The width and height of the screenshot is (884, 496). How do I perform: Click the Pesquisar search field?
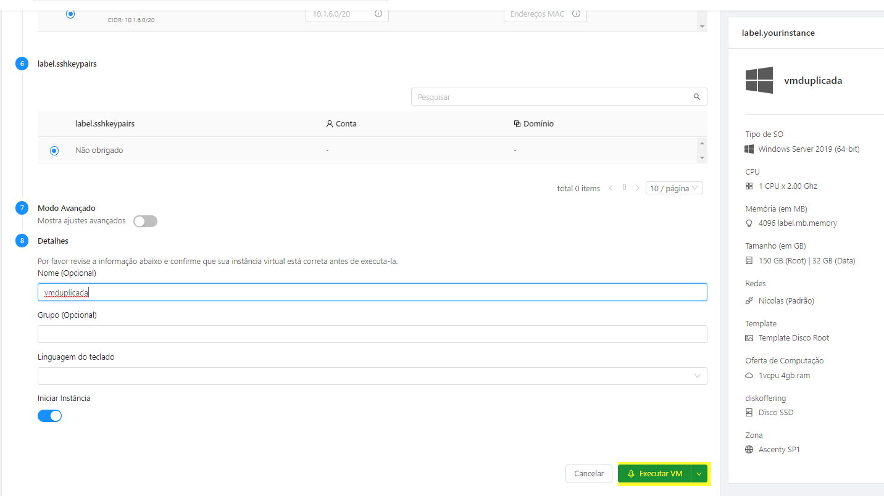[x=559, y=97]
